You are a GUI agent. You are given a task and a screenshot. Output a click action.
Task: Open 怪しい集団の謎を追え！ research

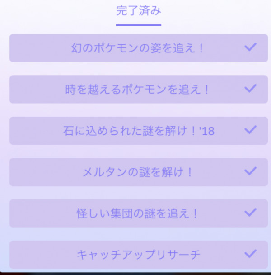pos(139,213)
